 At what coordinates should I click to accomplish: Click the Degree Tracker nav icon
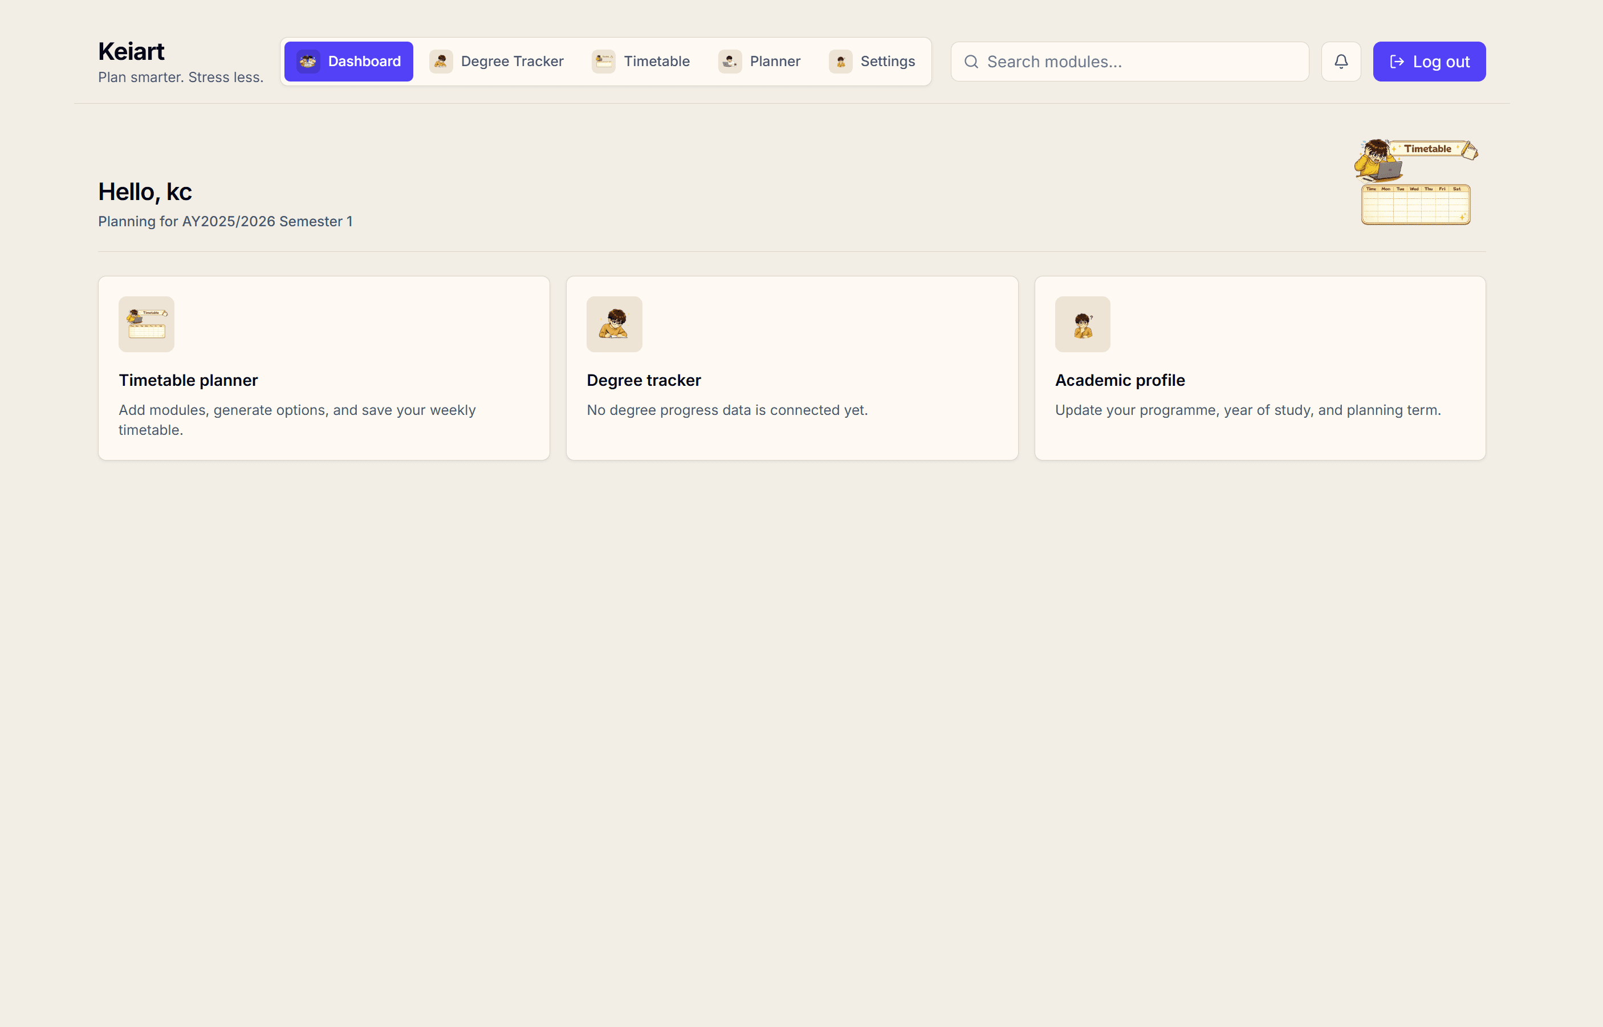(x=441, y=62)
